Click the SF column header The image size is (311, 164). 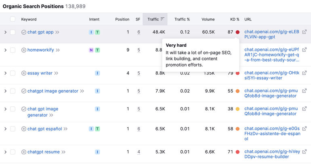[x=138, y=19]
